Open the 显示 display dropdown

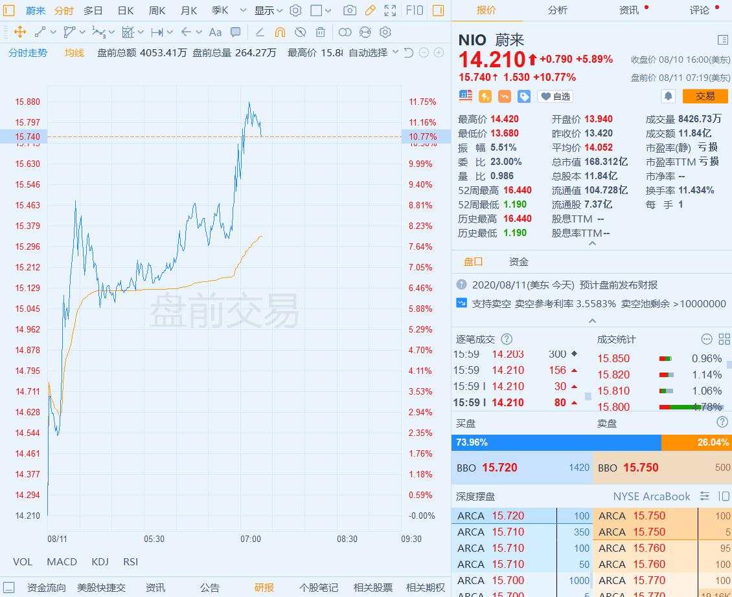[268, 10]
